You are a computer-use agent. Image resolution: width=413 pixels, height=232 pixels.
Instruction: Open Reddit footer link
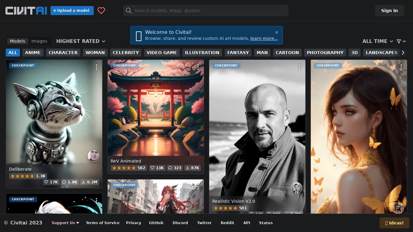[x=227, y=223]
